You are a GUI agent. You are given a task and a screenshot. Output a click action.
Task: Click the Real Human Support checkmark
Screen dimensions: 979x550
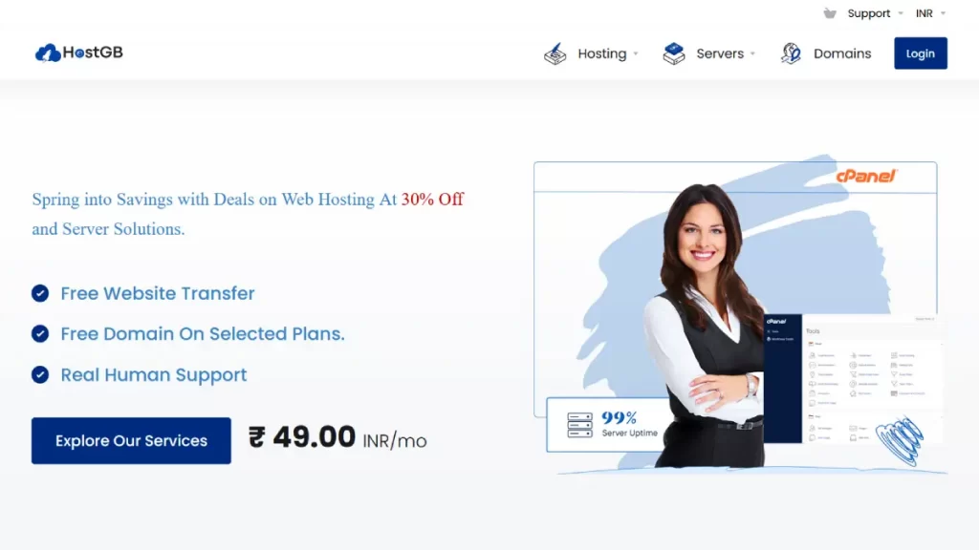[x=40, y=374]
